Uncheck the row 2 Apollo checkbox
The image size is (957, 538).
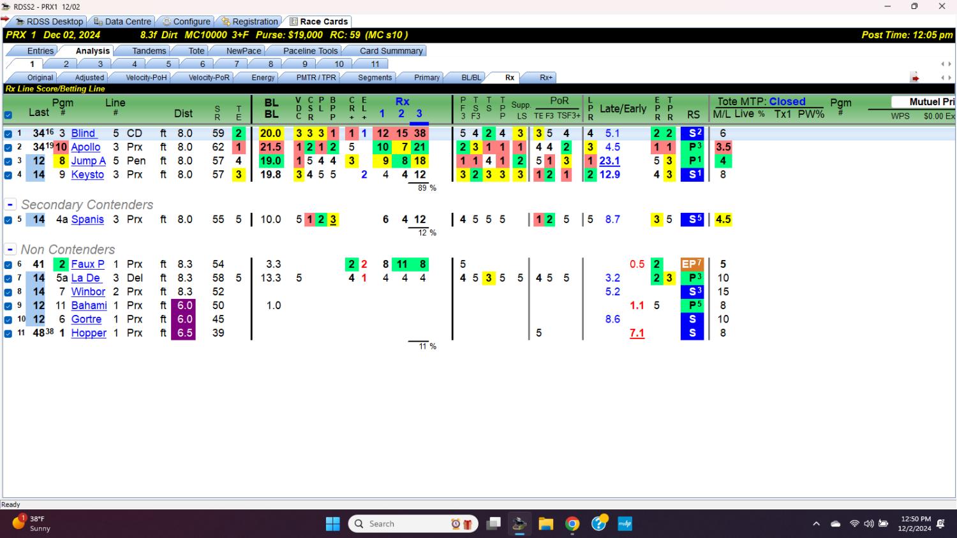[8, 147]
